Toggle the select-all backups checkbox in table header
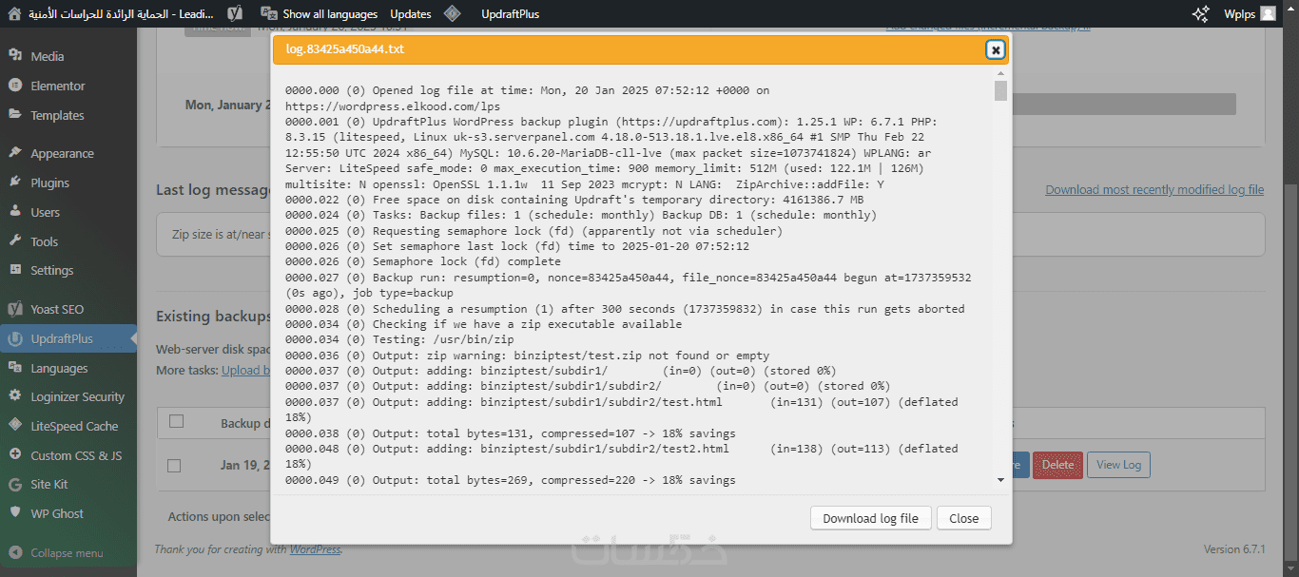This screenshot has width=1299, height=577. pyautogui.click(x=176, y=421)
